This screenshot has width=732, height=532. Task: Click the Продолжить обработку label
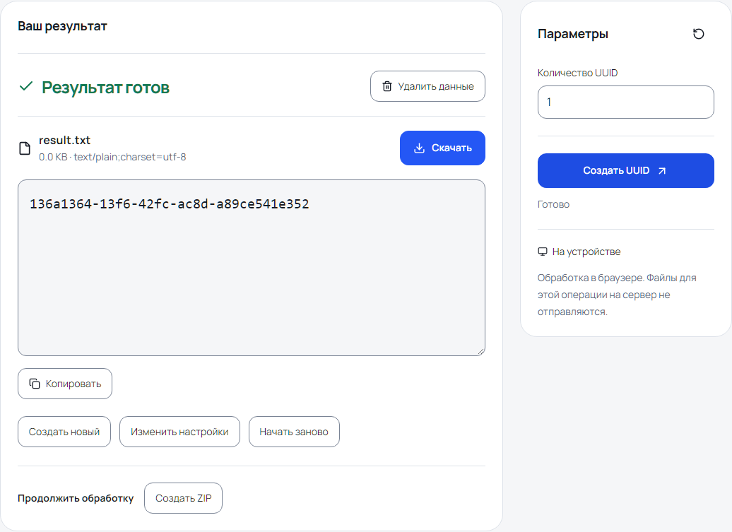point(76,498)
